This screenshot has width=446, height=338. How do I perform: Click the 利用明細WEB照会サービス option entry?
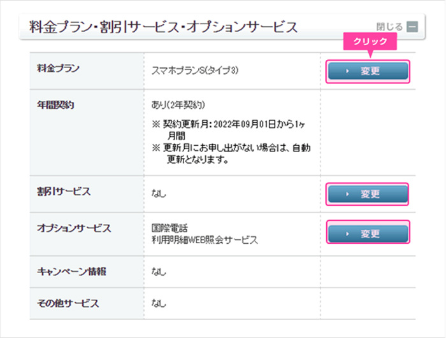[x=204, y=239]
